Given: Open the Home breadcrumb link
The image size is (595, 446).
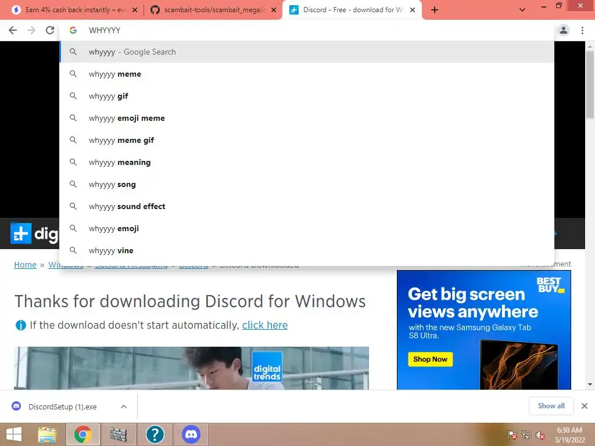Looking at the screenshot, I should click(x=25, y=265).
